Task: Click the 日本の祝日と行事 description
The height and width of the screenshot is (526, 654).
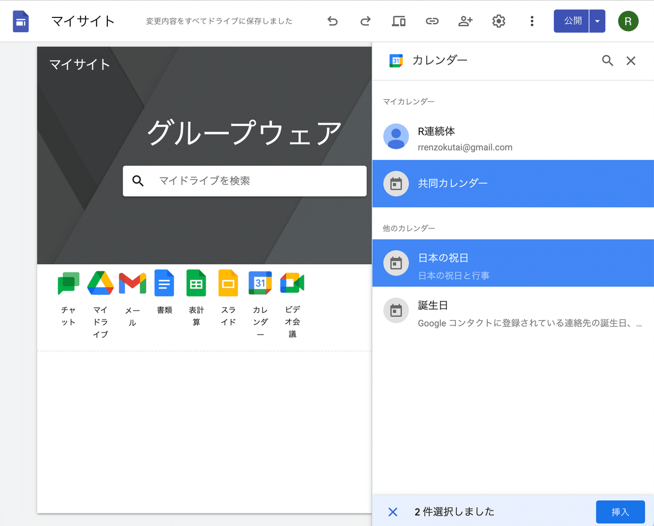Action: [x=453, y=276]
